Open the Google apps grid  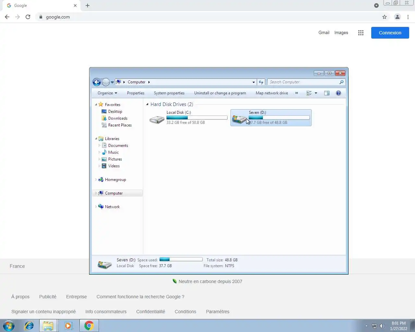(361, 33)
